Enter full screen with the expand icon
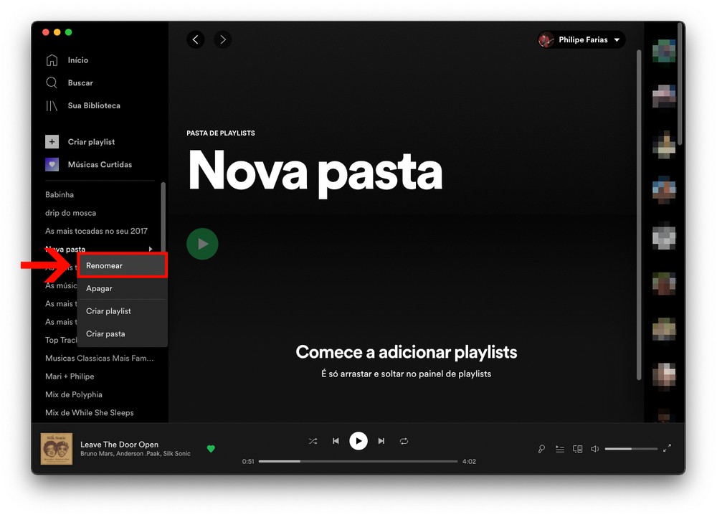This screenshot has width=717, height=517. (667, 448)
